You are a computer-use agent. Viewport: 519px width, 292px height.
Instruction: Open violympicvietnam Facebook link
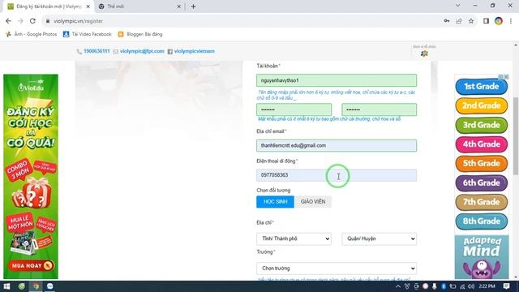(x=195, y=51)
